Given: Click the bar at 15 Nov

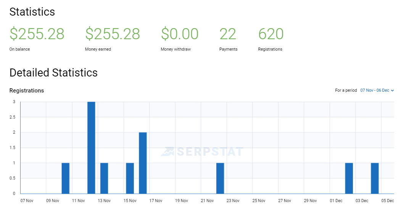Looking at the screenshot, I should 130,178.
